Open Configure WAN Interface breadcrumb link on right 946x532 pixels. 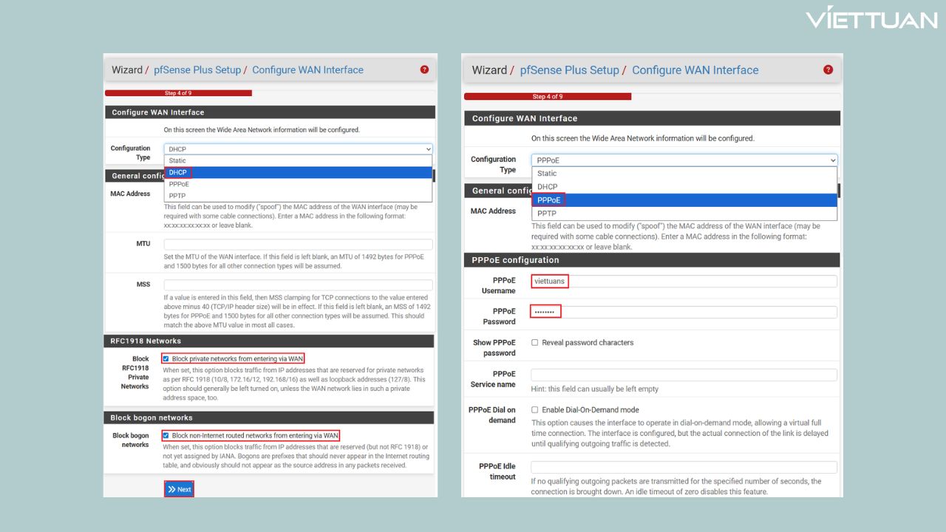pos(695,70)
